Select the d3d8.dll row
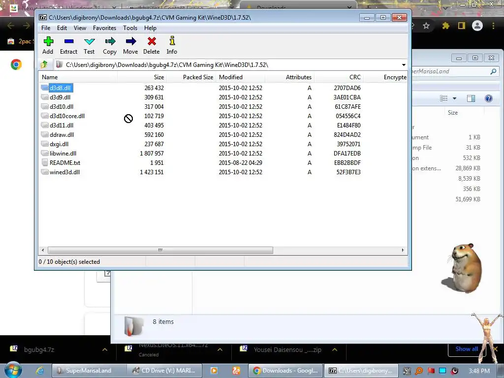The width and height of the screenshot is (504, 378). [x=223, y=88]
